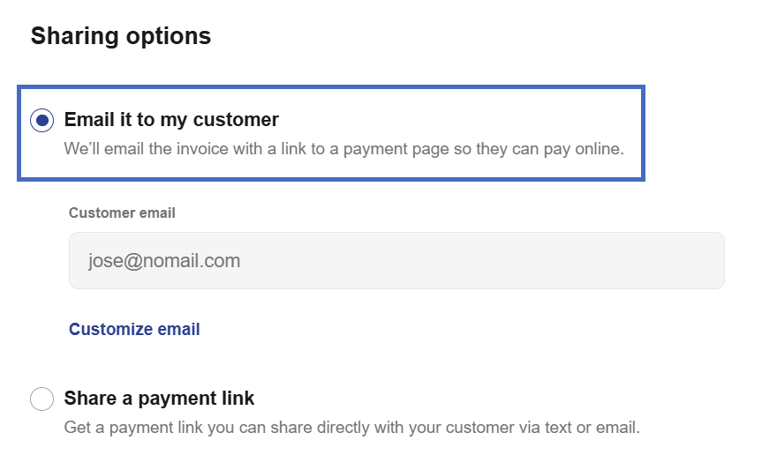Click the "Sharing options" heading
The width and height of the screenshot is (777, 470).
click(x=121, y=36)
